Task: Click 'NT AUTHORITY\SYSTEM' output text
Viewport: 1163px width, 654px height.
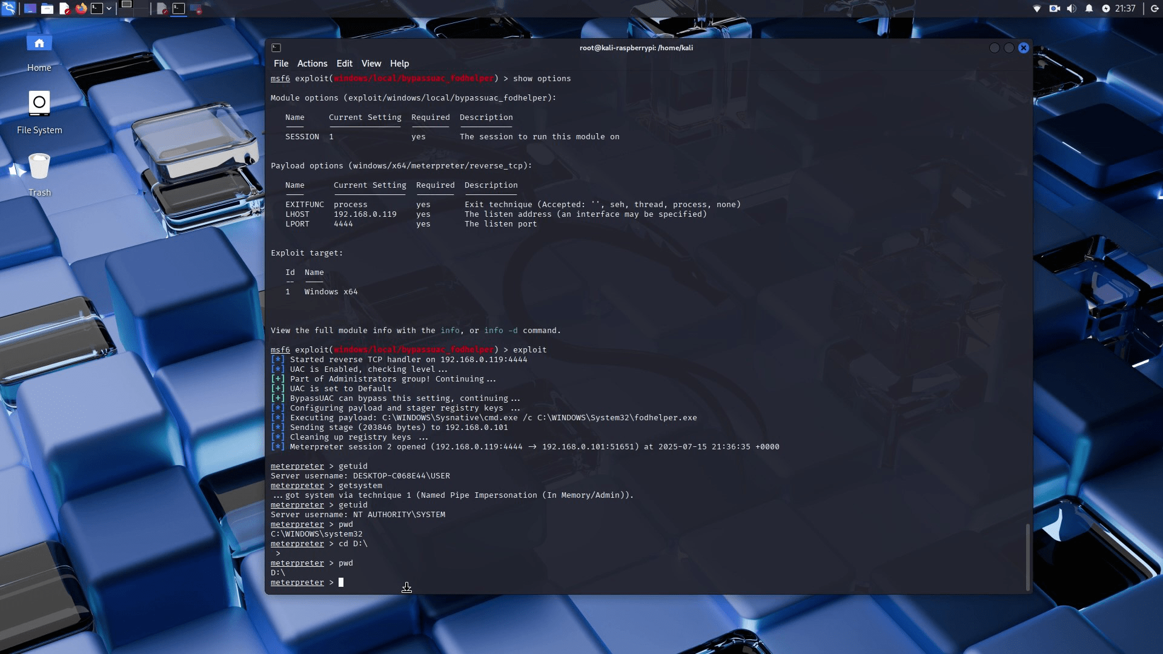Action: click(399, 515)
